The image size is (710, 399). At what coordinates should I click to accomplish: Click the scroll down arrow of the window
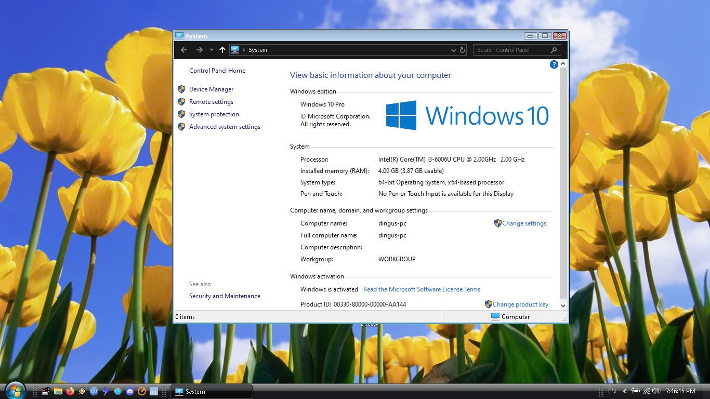563,306
